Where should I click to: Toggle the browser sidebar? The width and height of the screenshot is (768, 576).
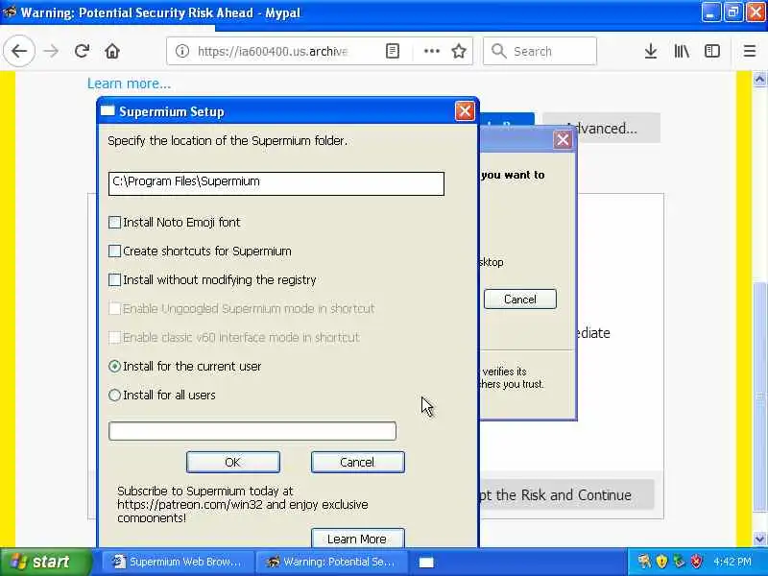click(711, 51)
